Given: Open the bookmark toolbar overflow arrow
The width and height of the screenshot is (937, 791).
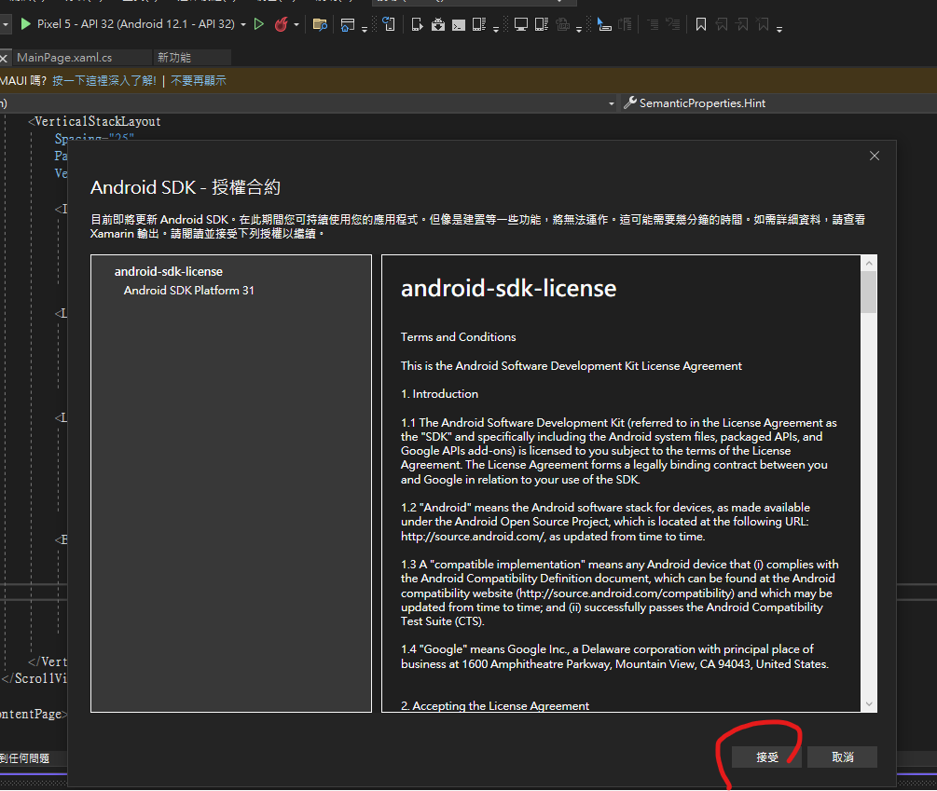Looking at the screenshot, I should click(x=779, y=29).
